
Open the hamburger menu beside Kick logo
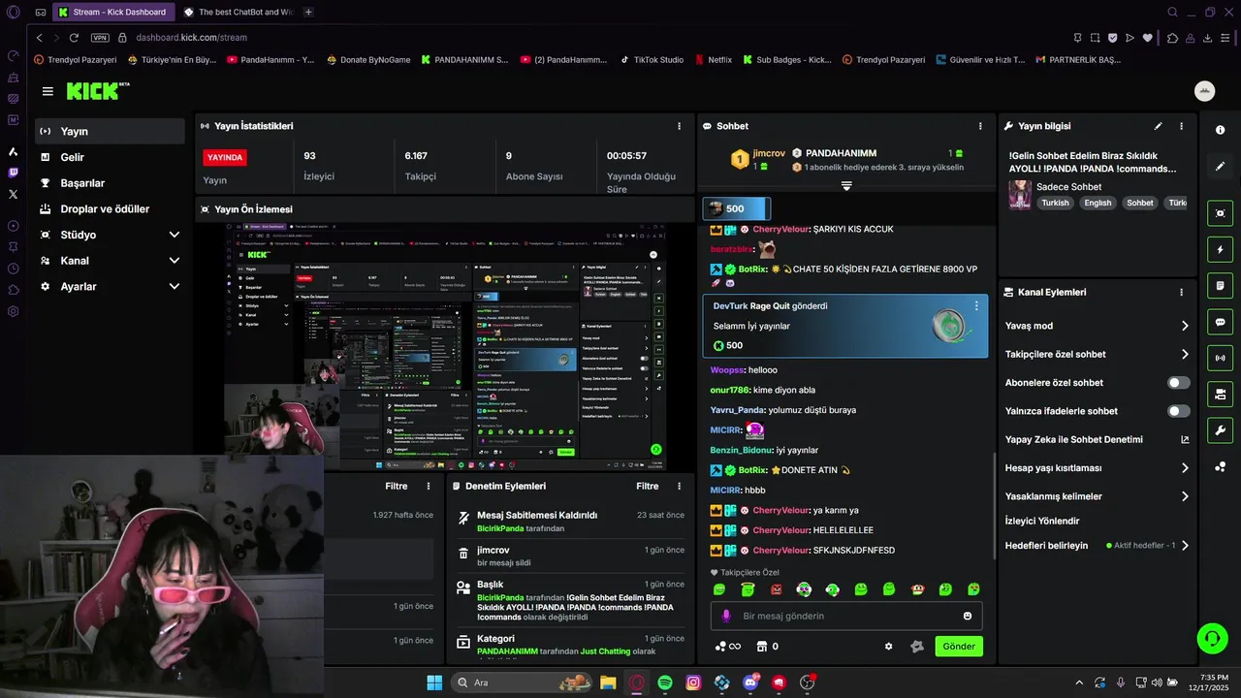pyautogui.click(x=48, y=91)
